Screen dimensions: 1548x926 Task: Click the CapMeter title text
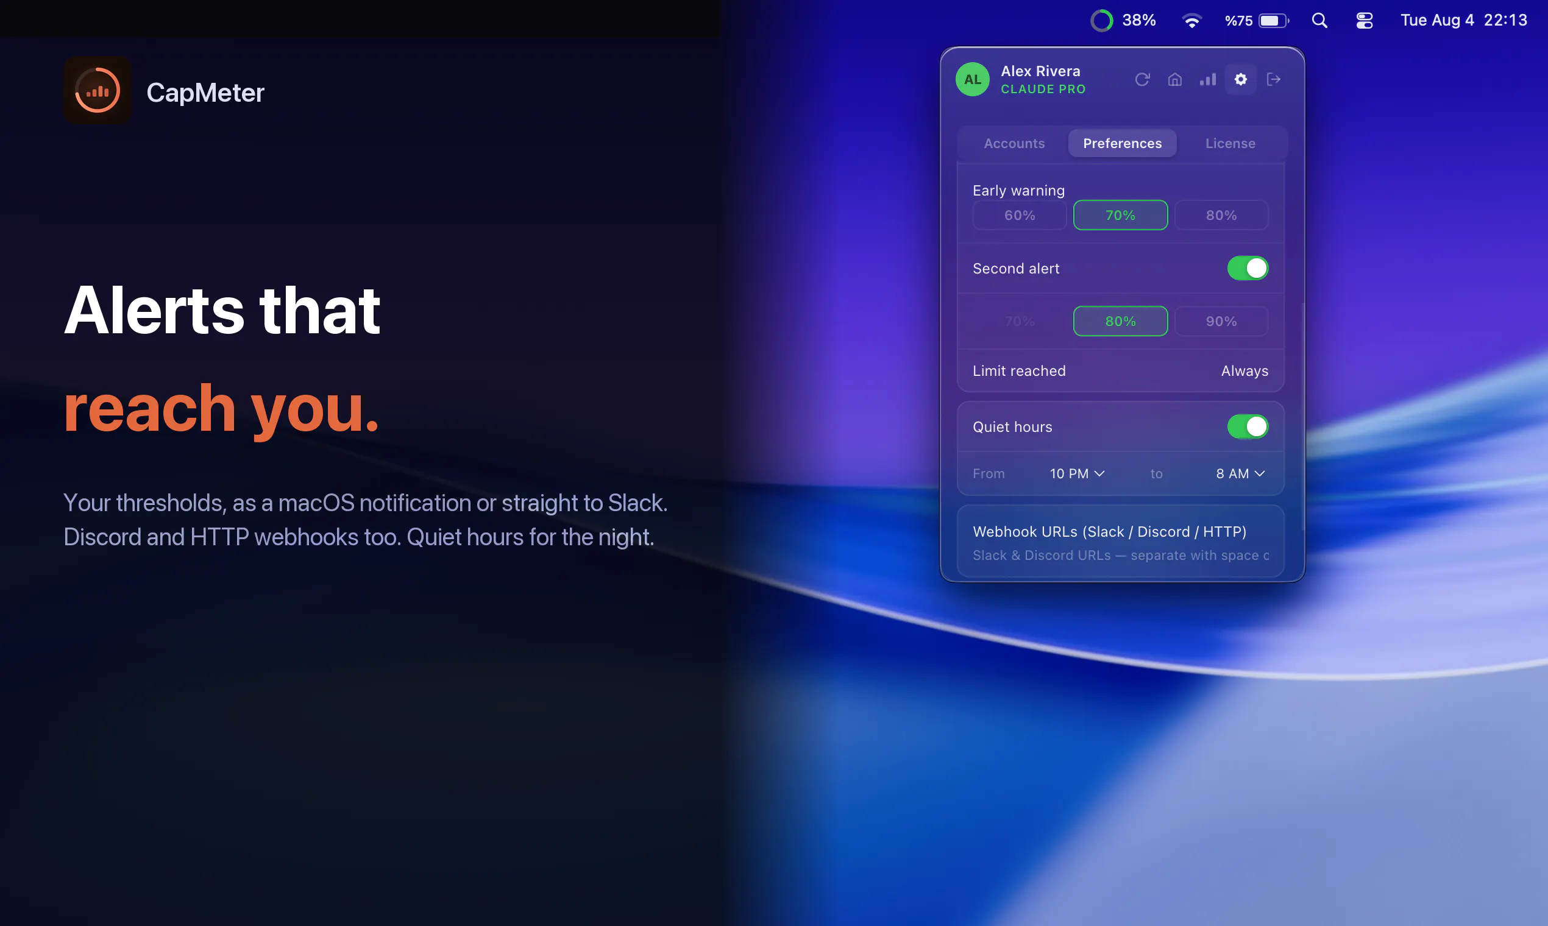pos(205,93)
